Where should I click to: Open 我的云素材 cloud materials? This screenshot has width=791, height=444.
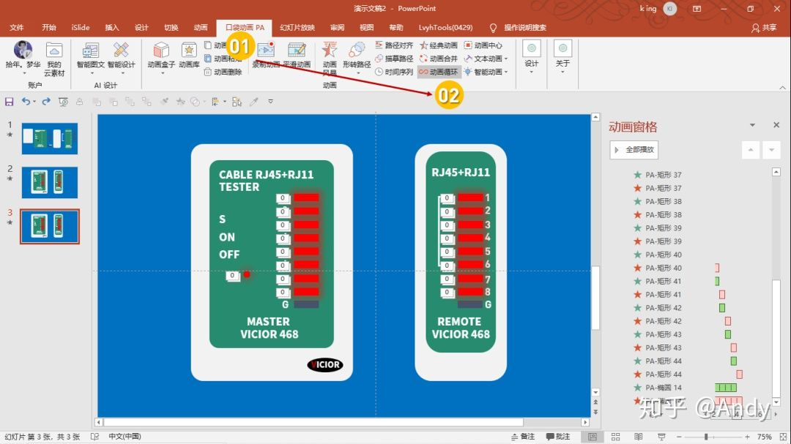pos(54,59)
